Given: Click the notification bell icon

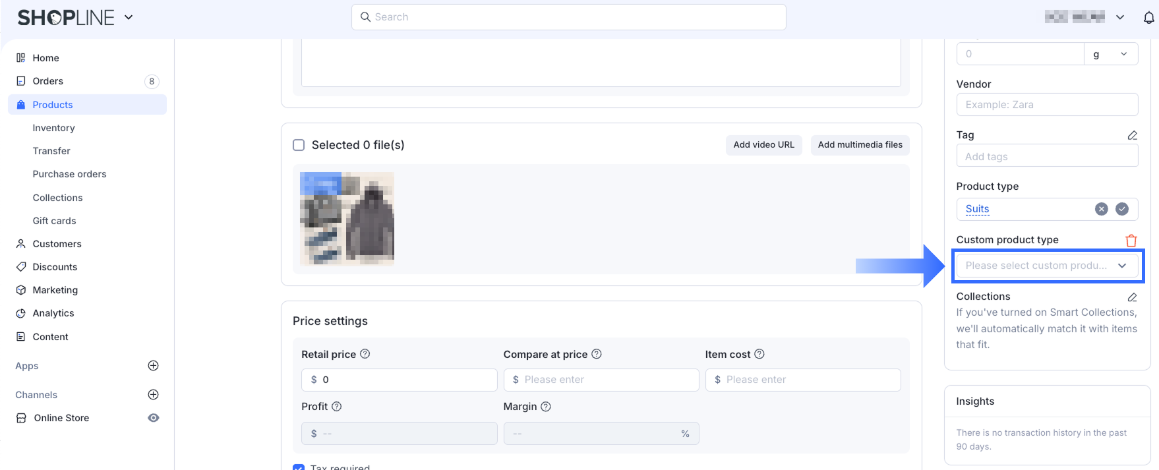Looking at the screenshot, I should pyautogui.click(x=1148, y=18).
